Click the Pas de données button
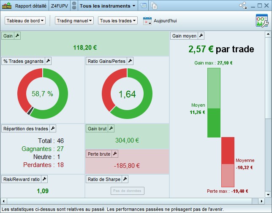This screenshot has width=272, height=213. point(127,191)
